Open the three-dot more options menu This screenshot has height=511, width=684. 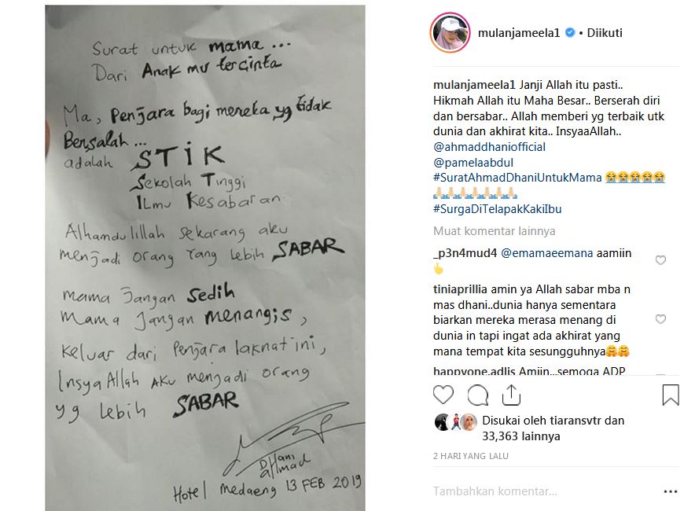(x=670, y=492)
